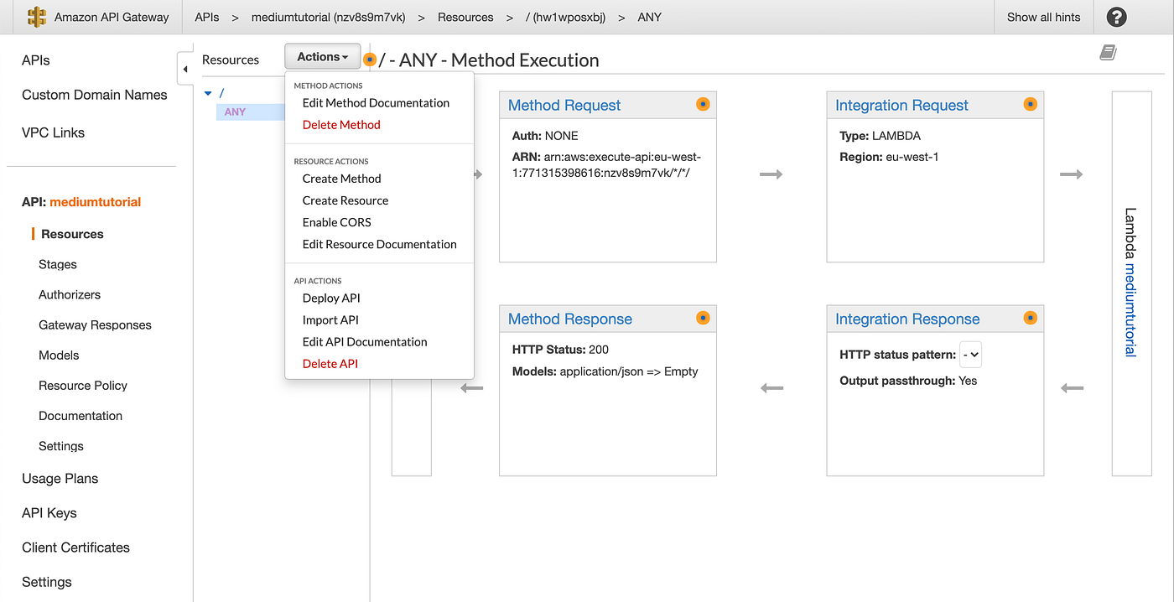Click the Models application/json Empty text

click(605, 371)
